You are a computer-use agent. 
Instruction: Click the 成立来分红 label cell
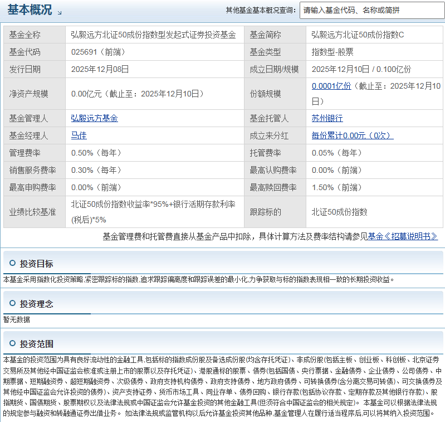(x=275, y=135)
